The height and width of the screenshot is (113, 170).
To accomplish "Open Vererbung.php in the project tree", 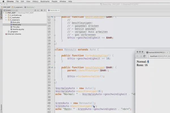I will pos(17,29).
